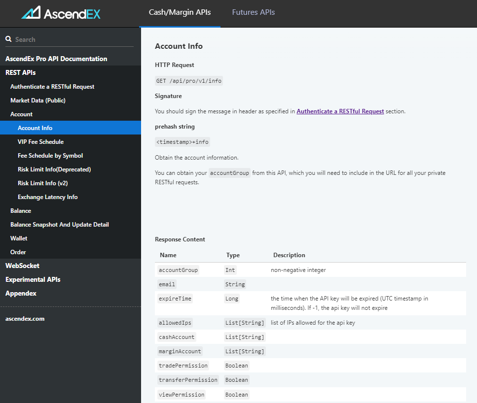This screenshot has height=403, width=477.
Task: Click String type of email row
Action: (x=235, y=284)
